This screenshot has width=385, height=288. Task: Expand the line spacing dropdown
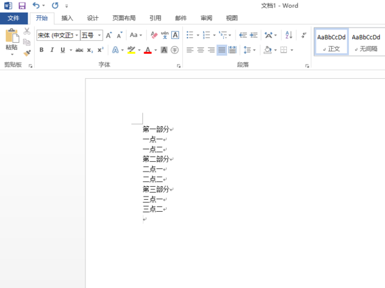[255, 50]
